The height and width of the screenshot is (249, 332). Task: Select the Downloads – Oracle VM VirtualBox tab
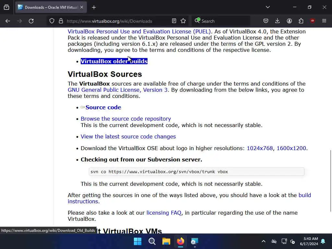pyautogui.click(x=51, y=7)
